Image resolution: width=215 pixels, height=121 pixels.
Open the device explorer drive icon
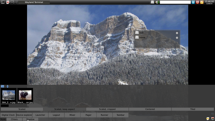click(152, 2)
